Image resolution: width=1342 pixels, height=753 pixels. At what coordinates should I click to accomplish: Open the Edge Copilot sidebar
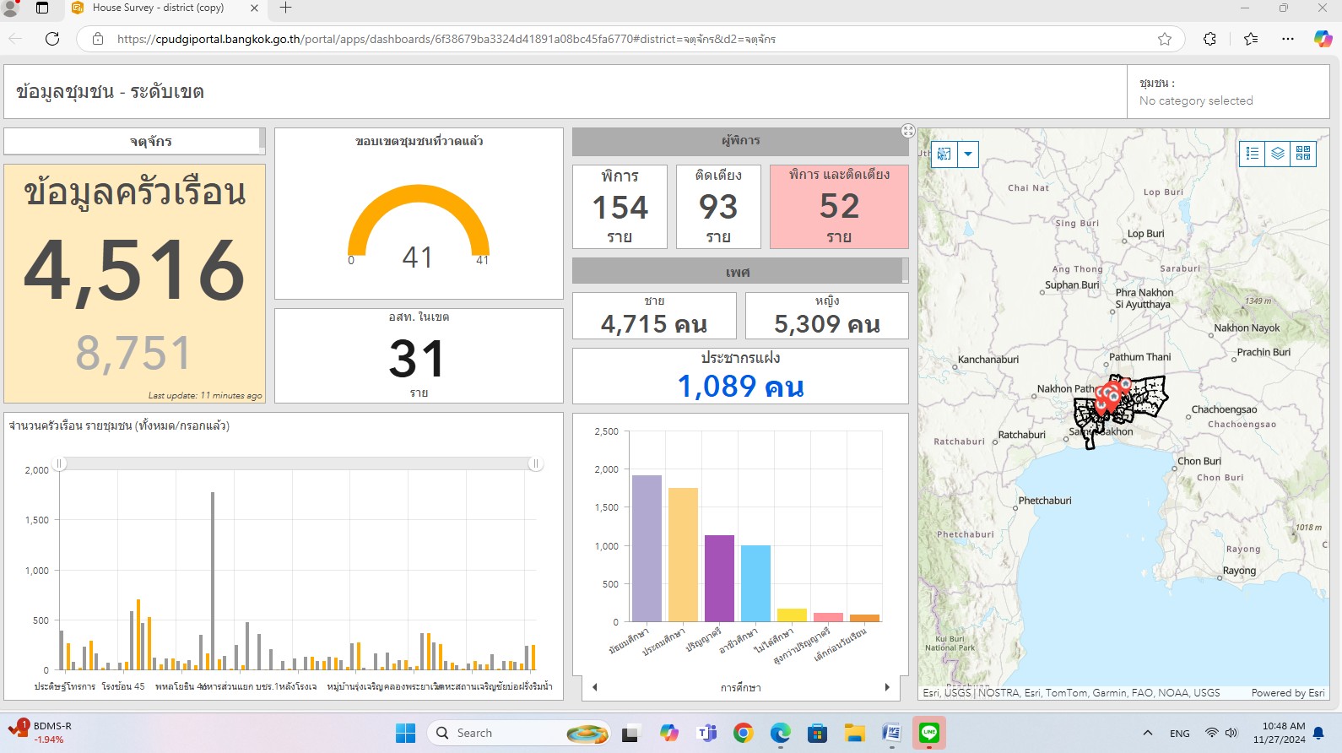click(x=1322, y=39)
